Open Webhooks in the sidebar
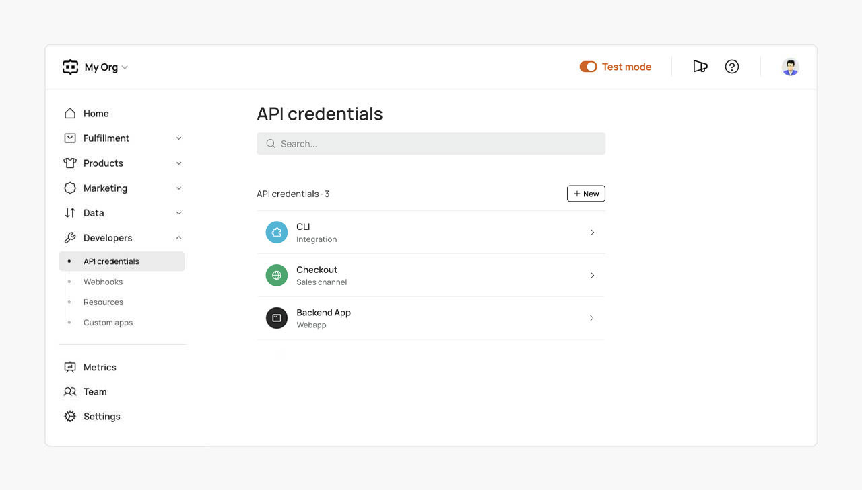862x490 pixels. point(103,282)
